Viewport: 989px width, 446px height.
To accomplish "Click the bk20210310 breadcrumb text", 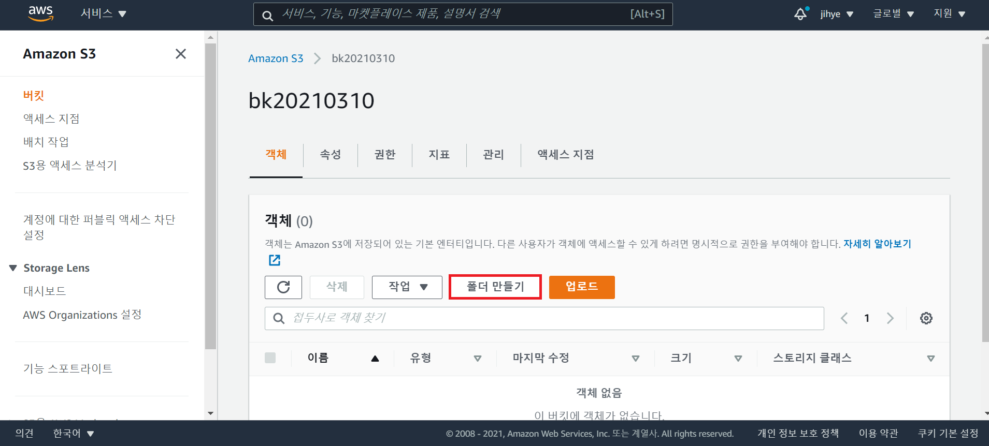I will tap(363, 58).
